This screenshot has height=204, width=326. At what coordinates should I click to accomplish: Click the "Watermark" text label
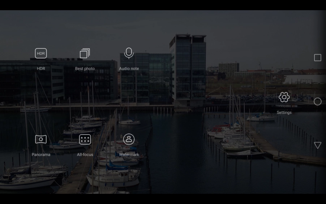click(x=129, y=155)
